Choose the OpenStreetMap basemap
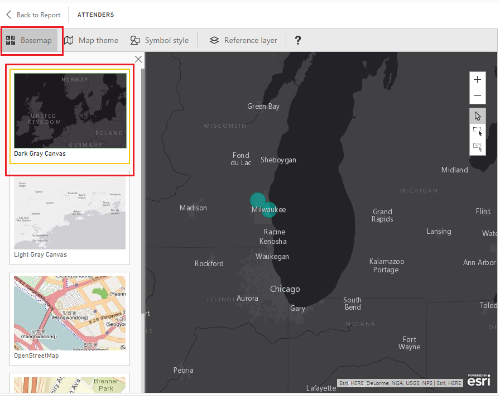 (x=70, y=319)
